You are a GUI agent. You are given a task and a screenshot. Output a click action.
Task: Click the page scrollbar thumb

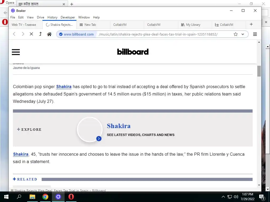[x=259, y=71]
